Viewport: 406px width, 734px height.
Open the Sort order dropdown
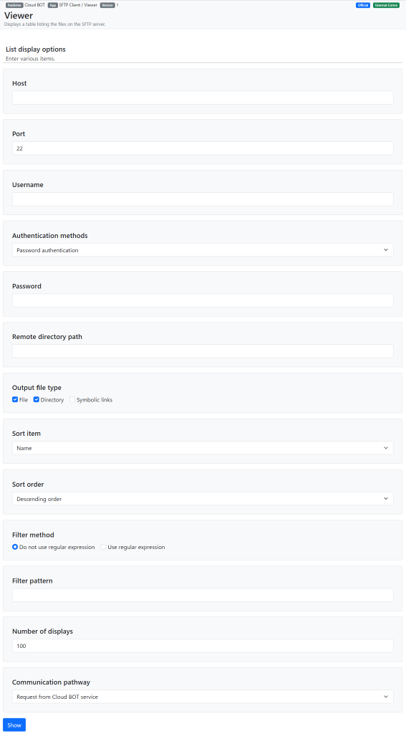coord(203,499)
